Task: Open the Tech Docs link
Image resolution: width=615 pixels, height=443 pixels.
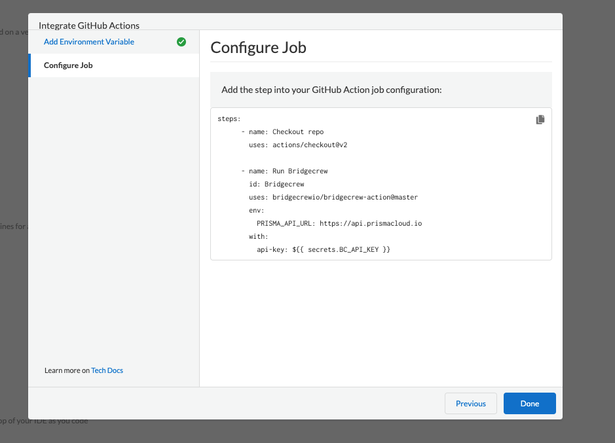Action: click(x=107, y=370)
